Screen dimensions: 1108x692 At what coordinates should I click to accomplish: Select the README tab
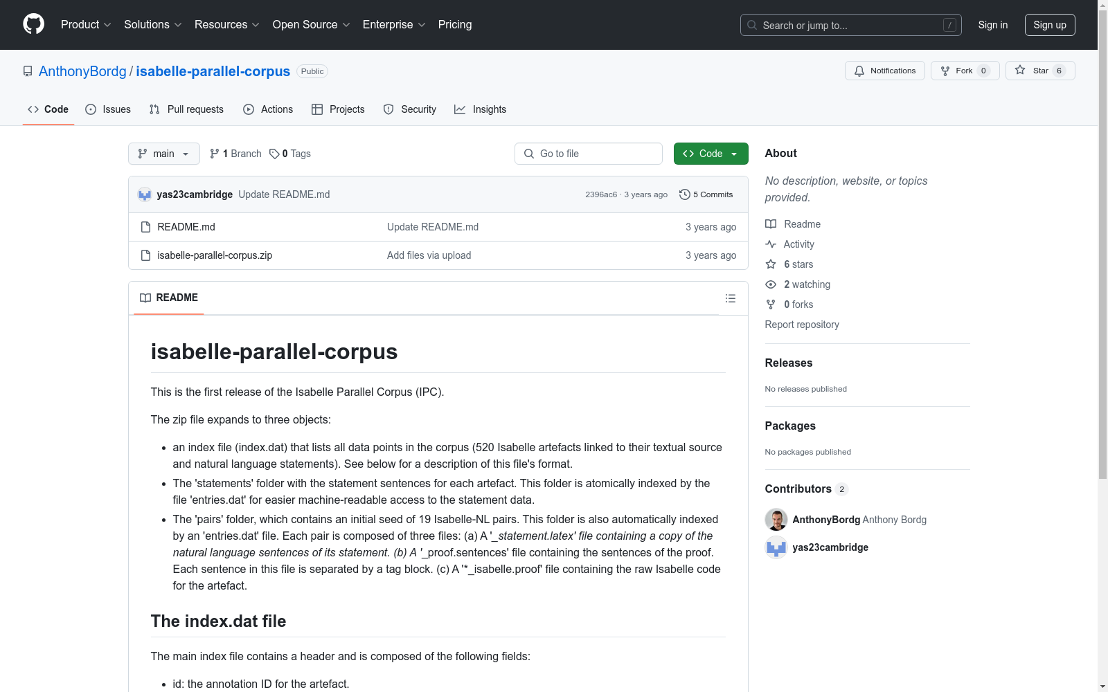169,298
